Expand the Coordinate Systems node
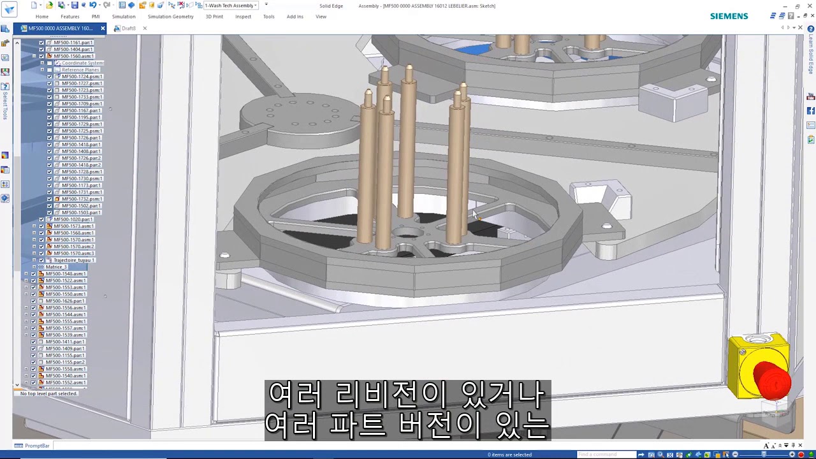The height and width of the screenshot is (459, 816). point(42,63)
